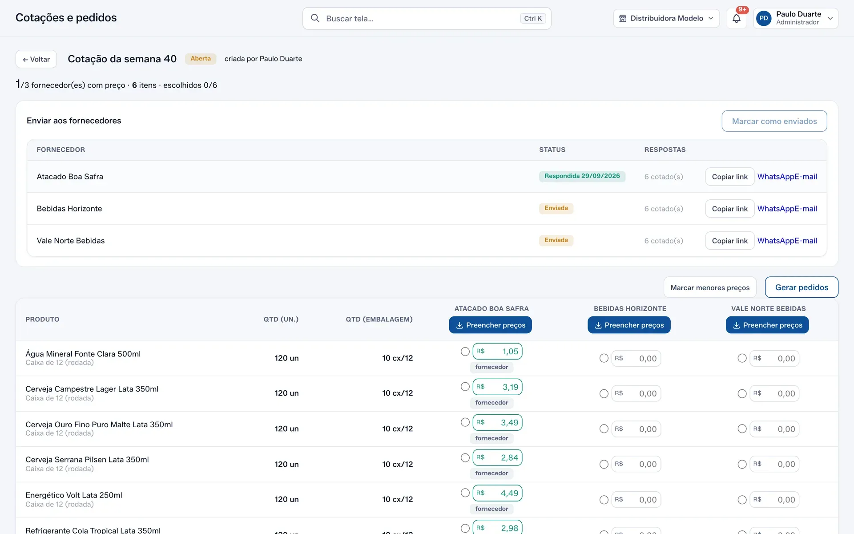Click the PD user avatar

tap(764, 18)
